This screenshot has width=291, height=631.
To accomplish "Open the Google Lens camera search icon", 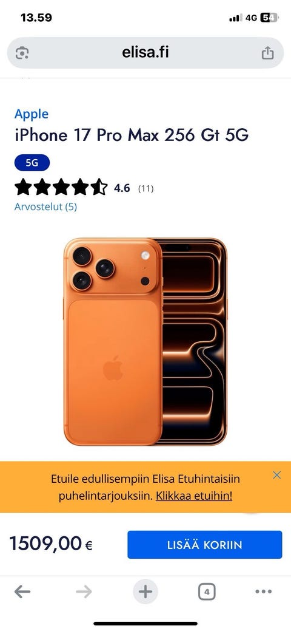I will pos(22,53).
